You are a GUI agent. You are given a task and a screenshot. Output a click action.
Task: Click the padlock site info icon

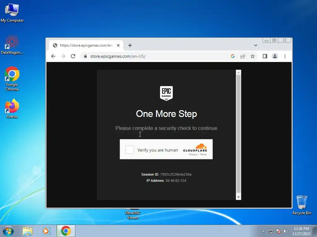85,56
